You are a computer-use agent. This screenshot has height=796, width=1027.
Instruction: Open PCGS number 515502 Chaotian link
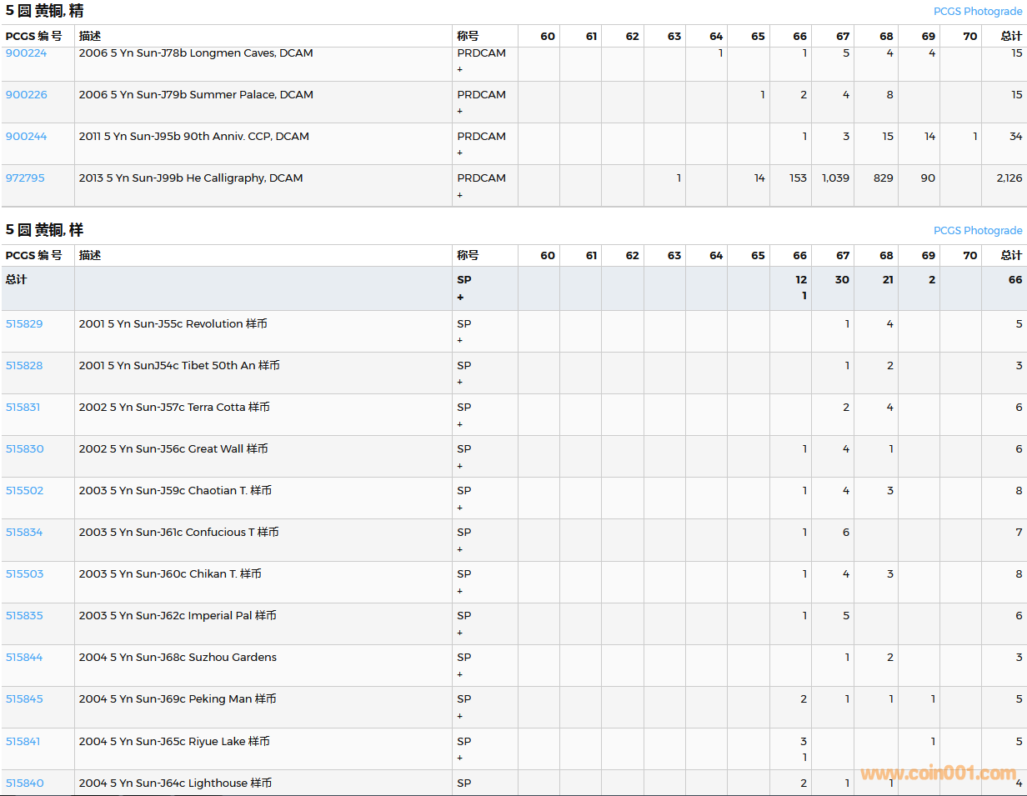tap(24, 491)
